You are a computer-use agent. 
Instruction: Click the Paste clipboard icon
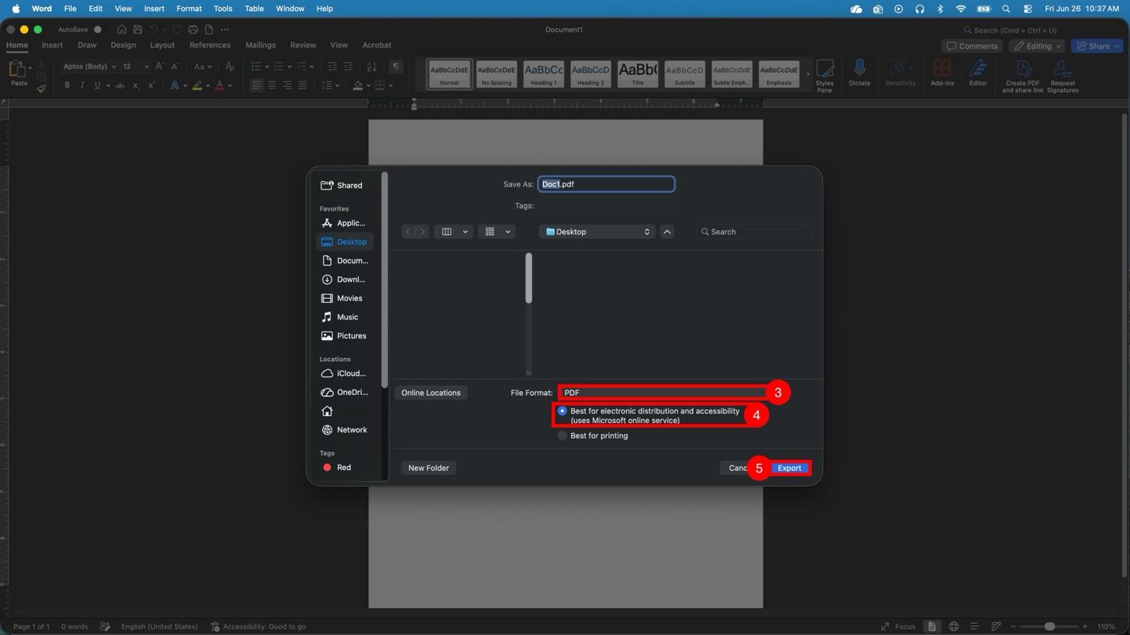(17, 69)
